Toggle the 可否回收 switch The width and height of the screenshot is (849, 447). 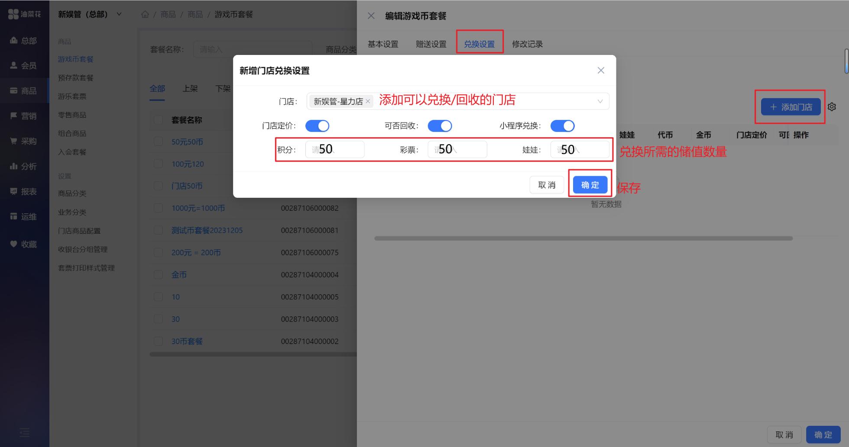[x=440, y=126]
